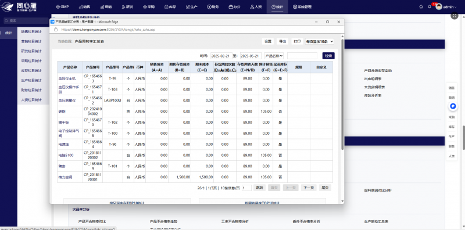Expand the admin account dropdown arrow
This screenshot has width=465, height=230.
(x=456, y=7)
